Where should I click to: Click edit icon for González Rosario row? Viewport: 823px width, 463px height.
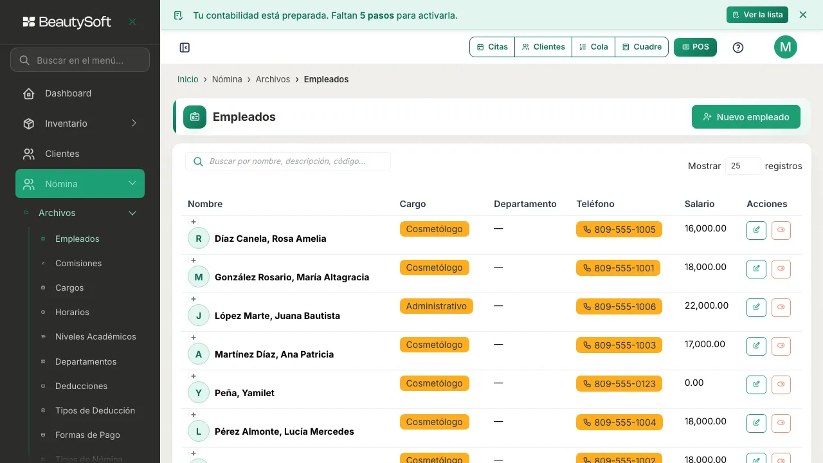(756, 269)
